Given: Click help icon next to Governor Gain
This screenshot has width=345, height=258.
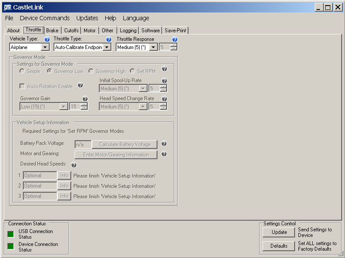Looking at the screenshot, I should point(85,99).
